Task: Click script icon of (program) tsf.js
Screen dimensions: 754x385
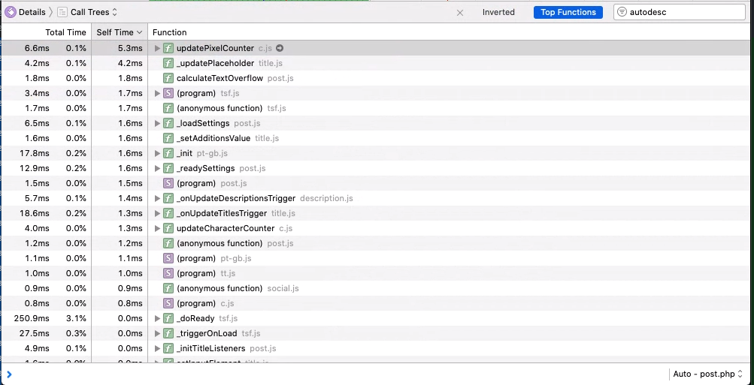Action: click(168, 93)
